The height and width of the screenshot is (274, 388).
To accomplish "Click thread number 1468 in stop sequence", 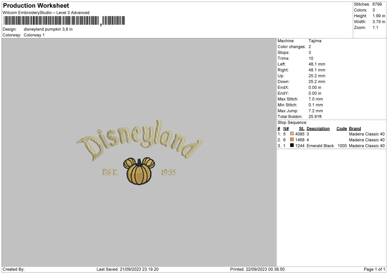I will click(x=300, y=140).
